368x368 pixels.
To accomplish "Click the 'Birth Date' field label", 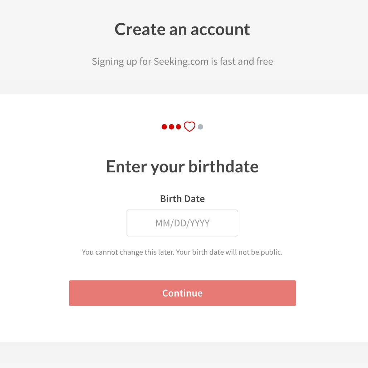I will coord(182,198).
